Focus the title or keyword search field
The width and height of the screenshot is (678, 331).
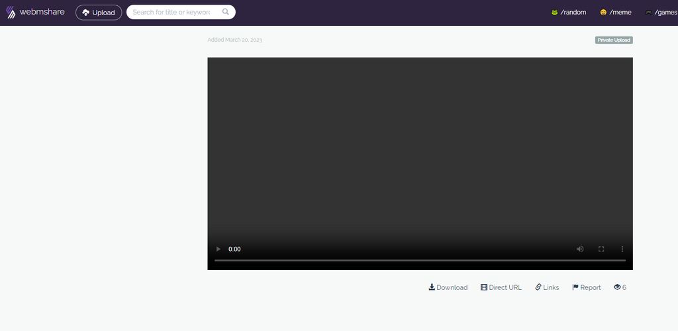point(172,12)
